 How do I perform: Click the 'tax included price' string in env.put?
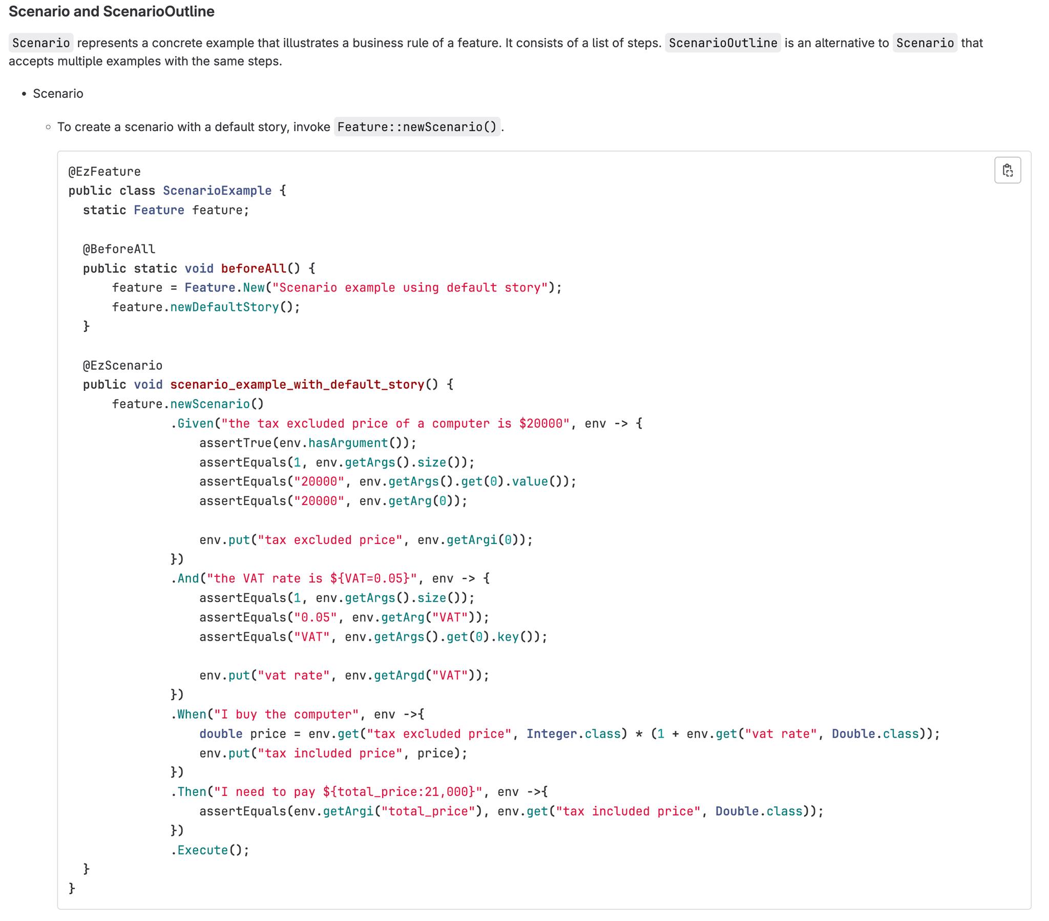point(330,753)
